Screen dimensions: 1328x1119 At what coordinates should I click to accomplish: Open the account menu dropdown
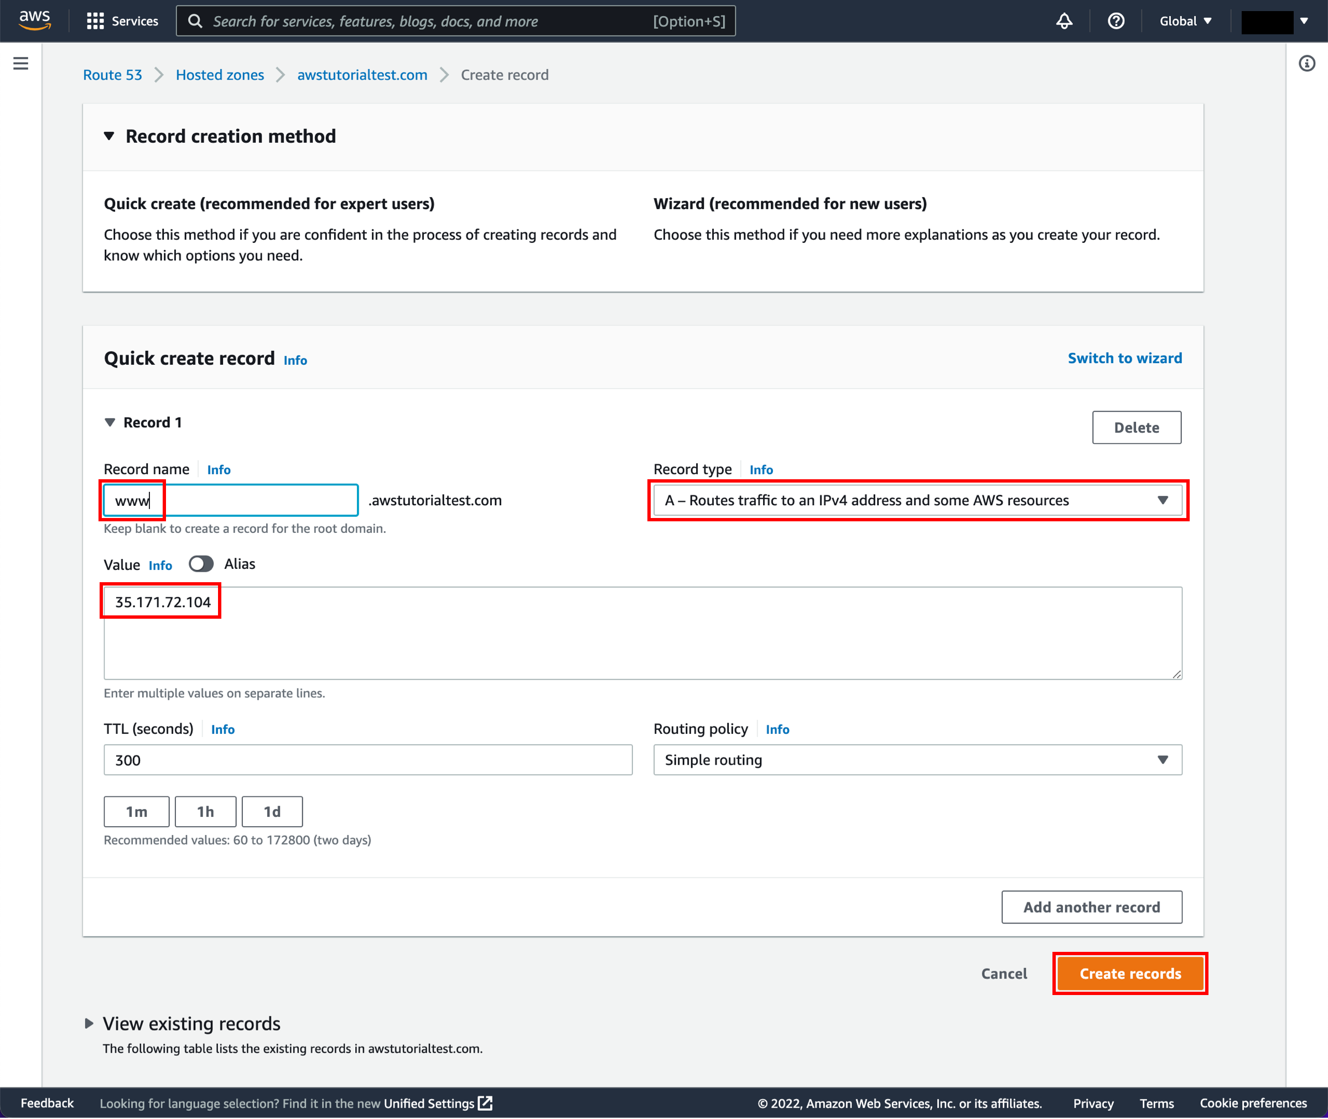(1275, 21)
